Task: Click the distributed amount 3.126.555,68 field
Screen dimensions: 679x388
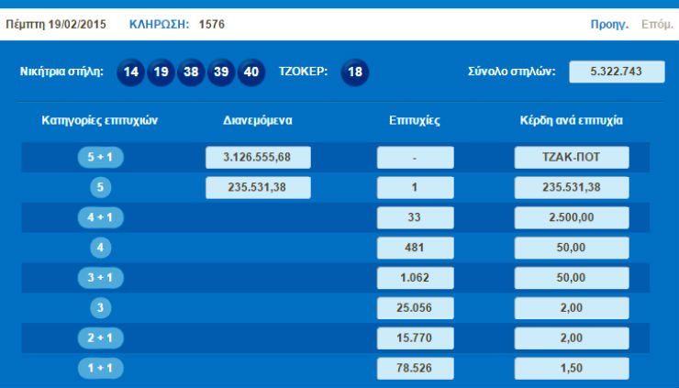Action: click(258, 158)
